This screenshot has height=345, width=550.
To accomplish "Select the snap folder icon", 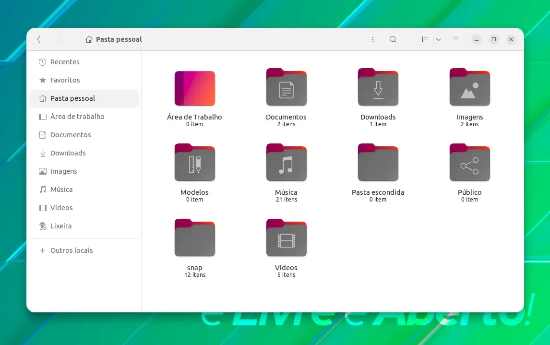I will (195, 238).
